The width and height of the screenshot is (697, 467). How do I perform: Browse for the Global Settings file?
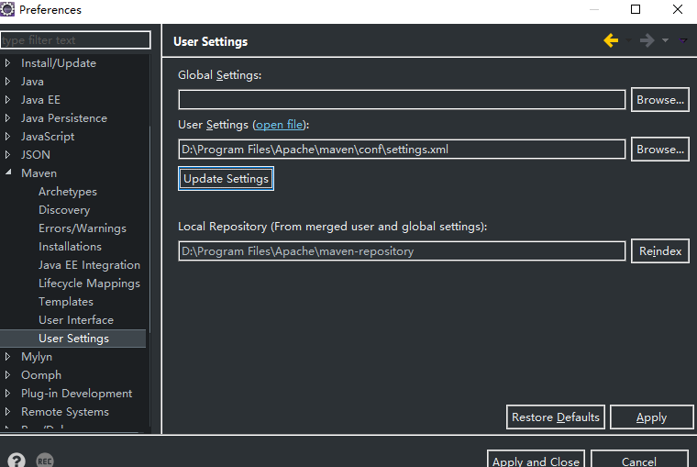pyautogui.click(x=659, y=100)
